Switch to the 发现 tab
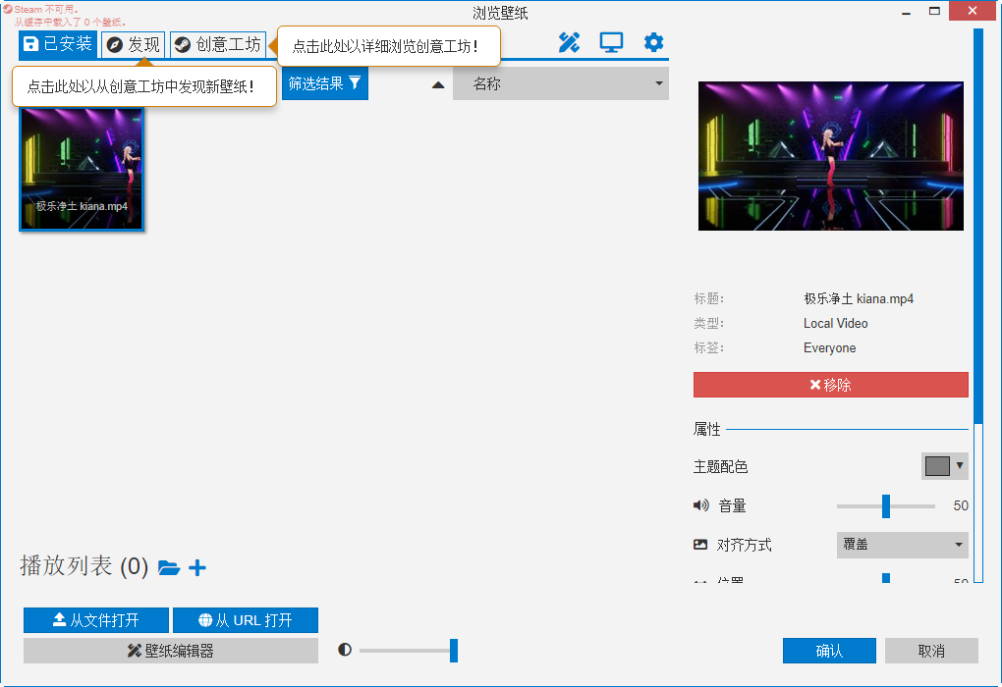The width and height of the screenshot is (1002, 687). pos(133,45)
